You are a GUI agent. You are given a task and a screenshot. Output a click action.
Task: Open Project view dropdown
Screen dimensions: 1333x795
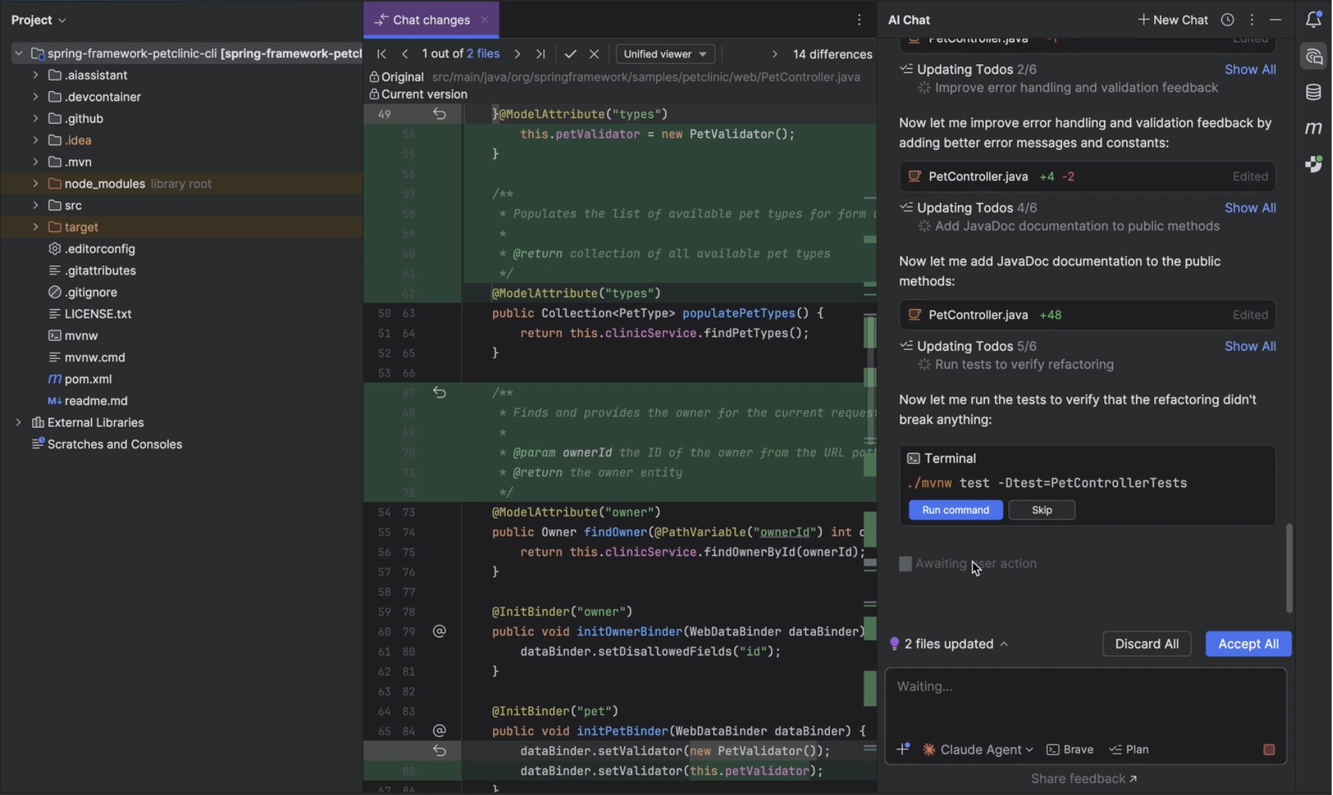pos(38,20)
